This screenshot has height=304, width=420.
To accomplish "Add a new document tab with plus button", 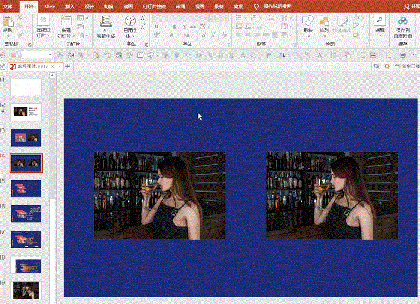I will point(68,66).
